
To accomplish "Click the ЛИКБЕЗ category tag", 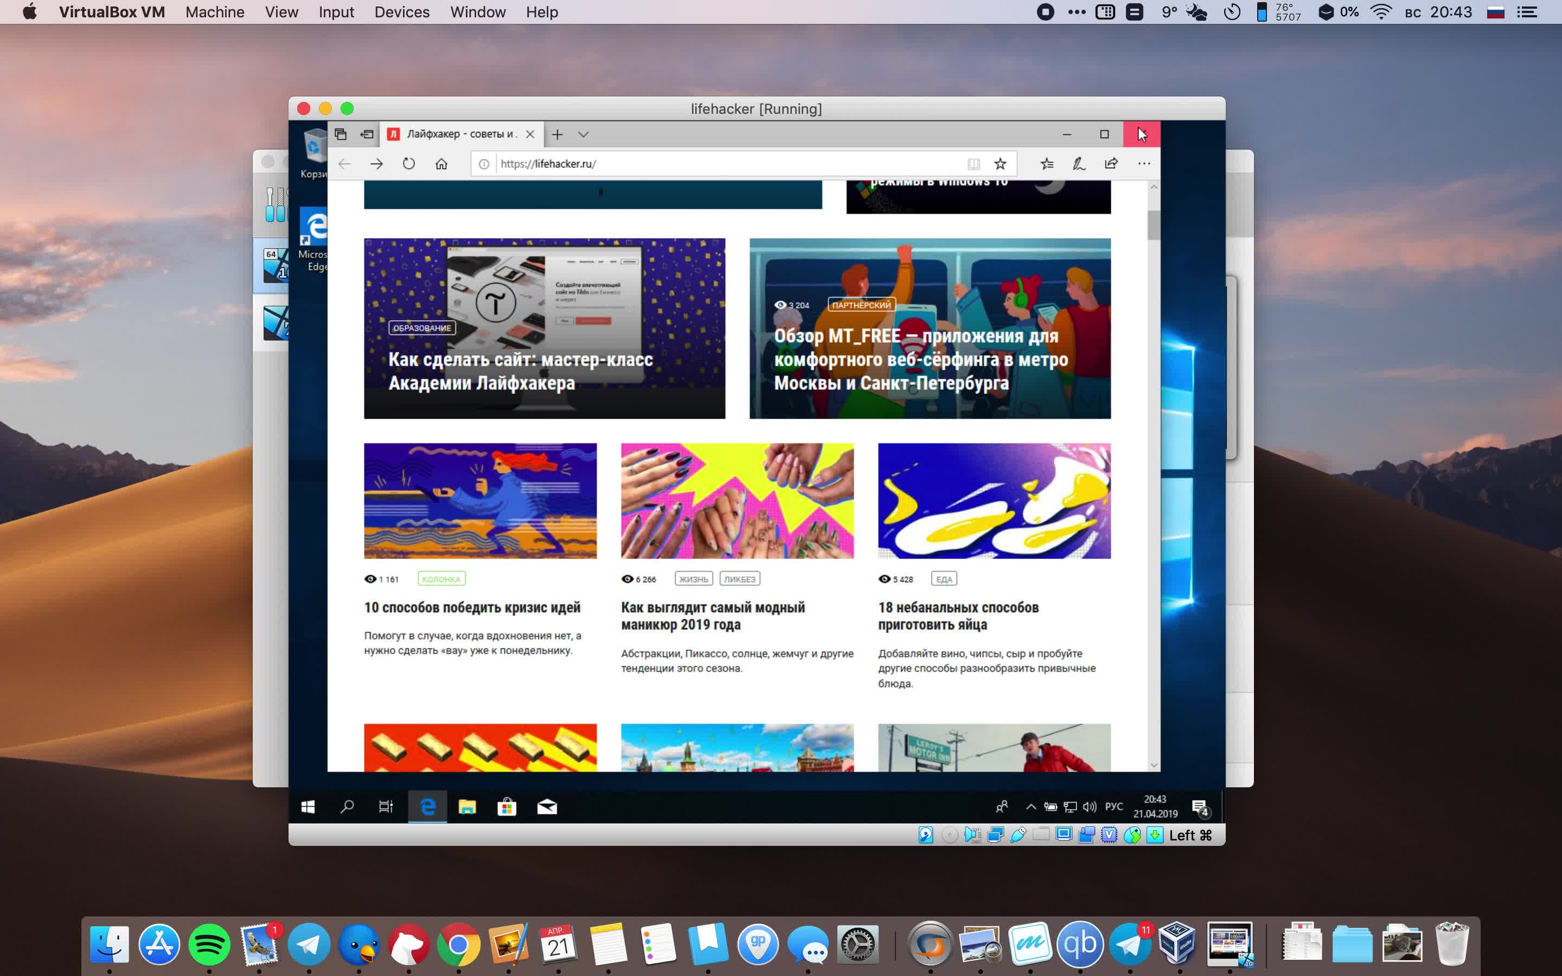I will click(x=740, y=579).
